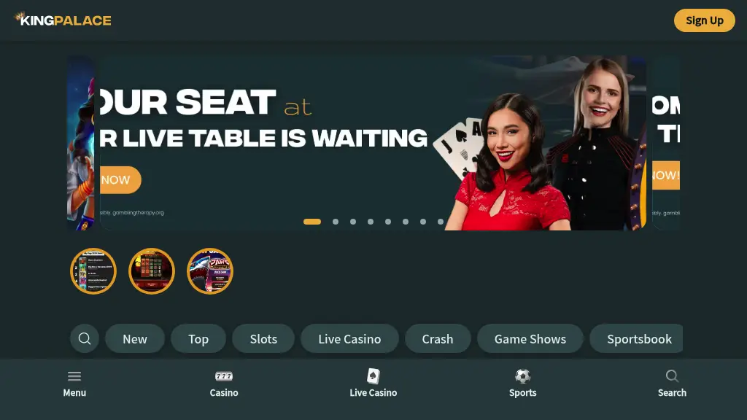Select the Game Shows category chip
This screenshot has width=747, height=420.
coord(530,338)
